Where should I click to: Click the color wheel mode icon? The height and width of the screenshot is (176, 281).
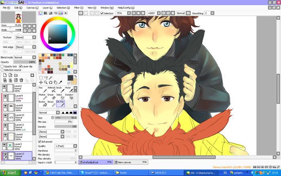click(41, 13)
